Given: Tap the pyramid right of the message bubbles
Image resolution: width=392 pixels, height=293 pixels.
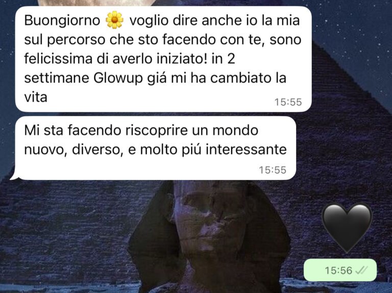Looking at the screenshot, I should click(x=350, y=125).
